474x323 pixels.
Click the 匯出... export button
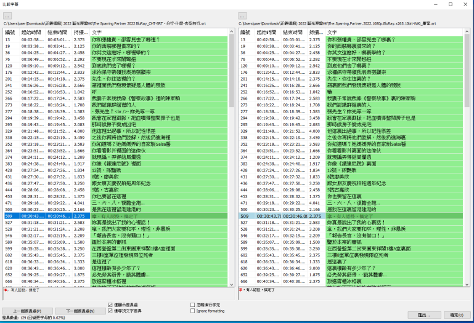pyautogui.click(x=424, y=315)
